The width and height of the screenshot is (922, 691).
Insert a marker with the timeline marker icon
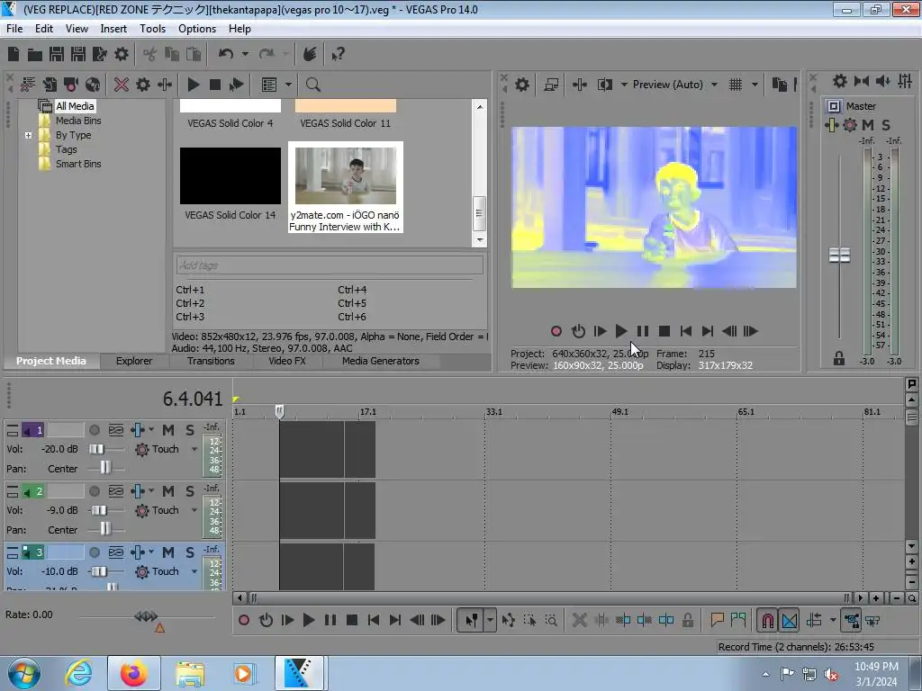[x=717, y=620]
